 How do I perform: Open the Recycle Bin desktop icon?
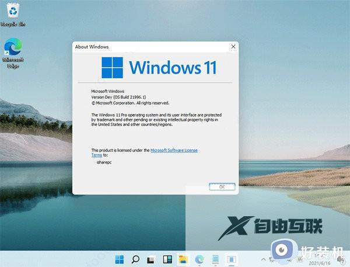[x=13, y=15]
